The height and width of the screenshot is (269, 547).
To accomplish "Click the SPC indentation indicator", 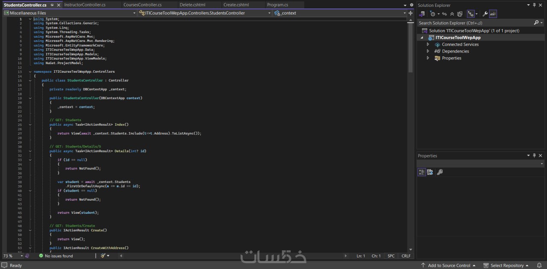I will 391,256.
